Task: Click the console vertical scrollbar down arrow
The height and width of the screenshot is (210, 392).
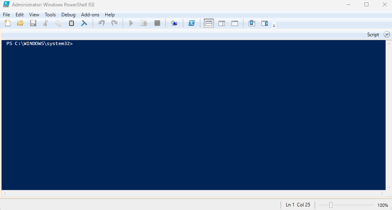Action: coord(389,187)
